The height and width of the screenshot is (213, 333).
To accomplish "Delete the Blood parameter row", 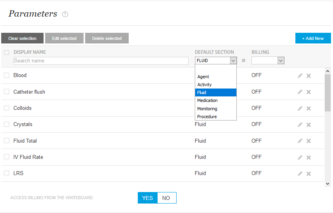I will point(308,75).
